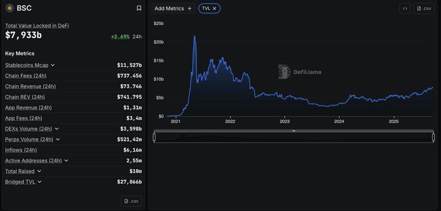Click the TVL peak in the 2021 chart
The height and width of the screenshot is (211, 441).
195,36
